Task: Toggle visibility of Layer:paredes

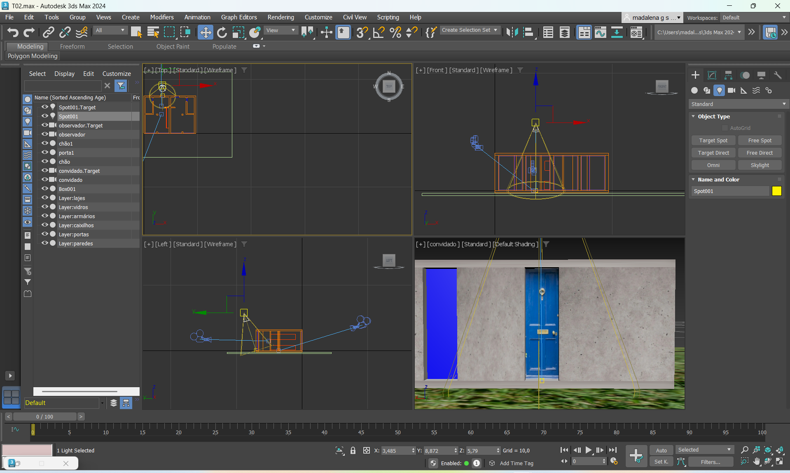Action: click(44, 243)
